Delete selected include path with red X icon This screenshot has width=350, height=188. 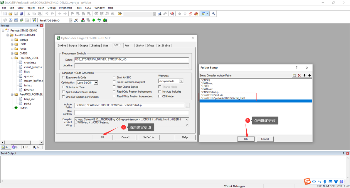tap(299, 75)
